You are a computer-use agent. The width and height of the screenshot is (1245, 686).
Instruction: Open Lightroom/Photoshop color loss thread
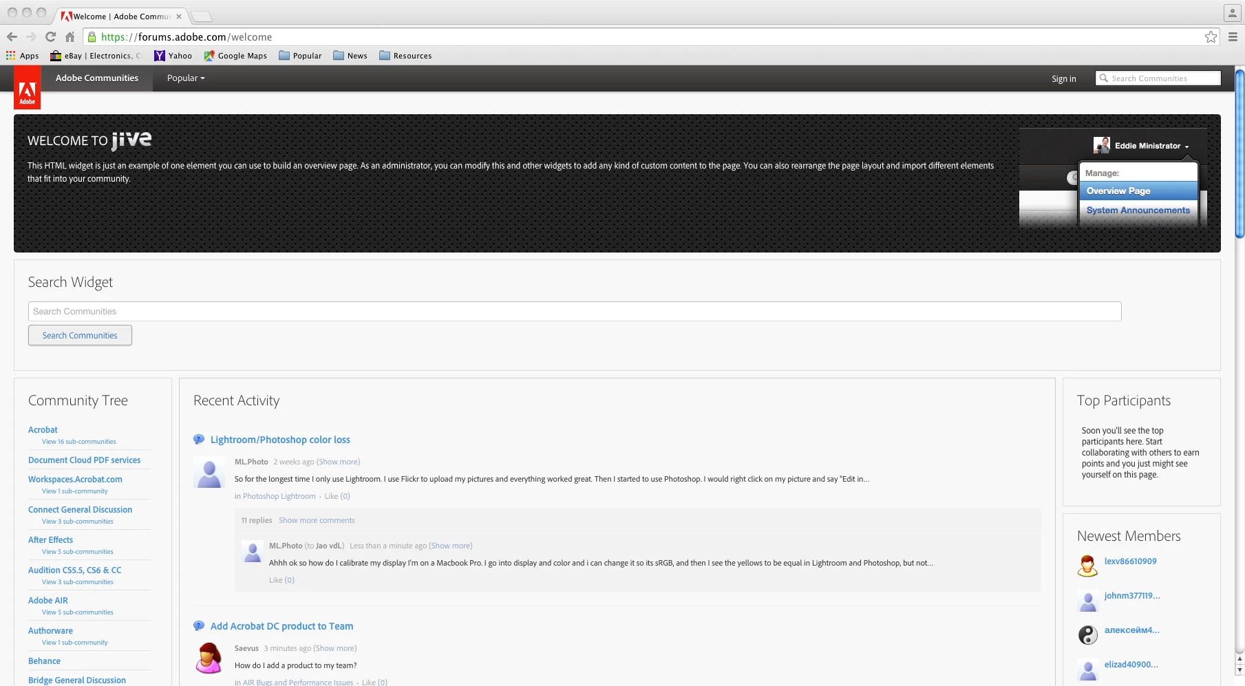280,440
